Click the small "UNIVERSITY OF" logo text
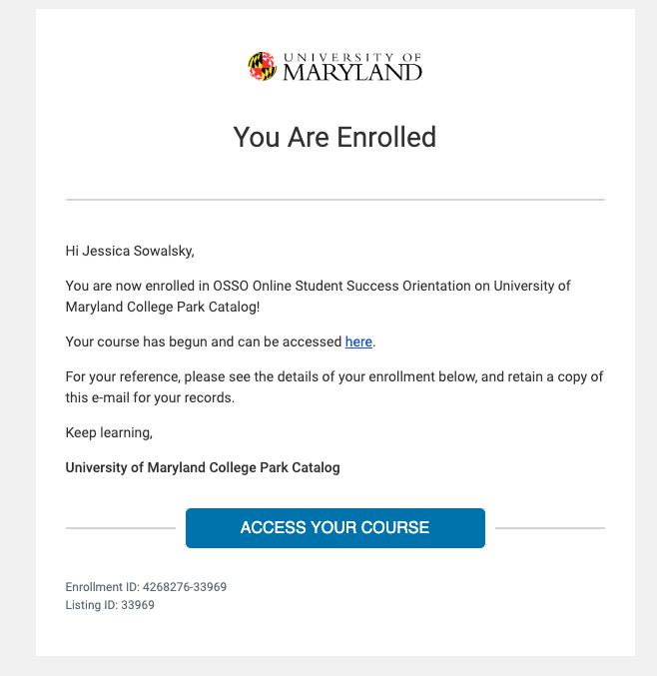 point(351,57)
